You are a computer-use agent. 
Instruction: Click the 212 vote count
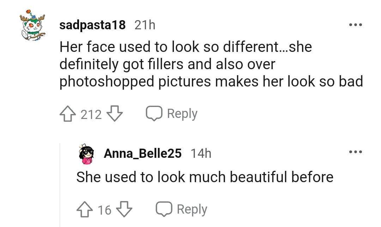pos(91,114)
